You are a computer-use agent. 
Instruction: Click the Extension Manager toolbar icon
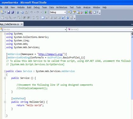coord(90,12)
